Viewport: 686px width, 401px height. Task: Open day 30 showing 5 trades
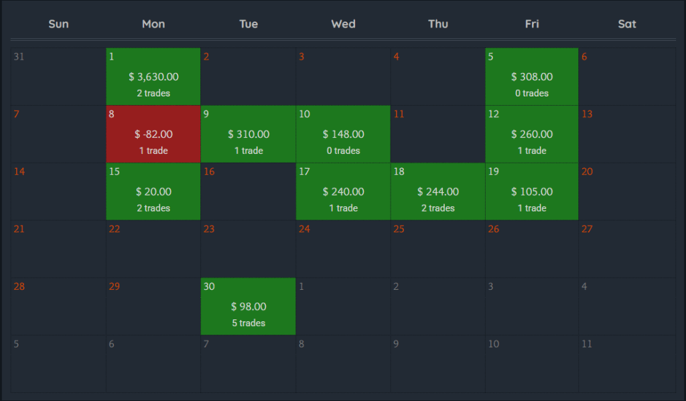(249, 307)
